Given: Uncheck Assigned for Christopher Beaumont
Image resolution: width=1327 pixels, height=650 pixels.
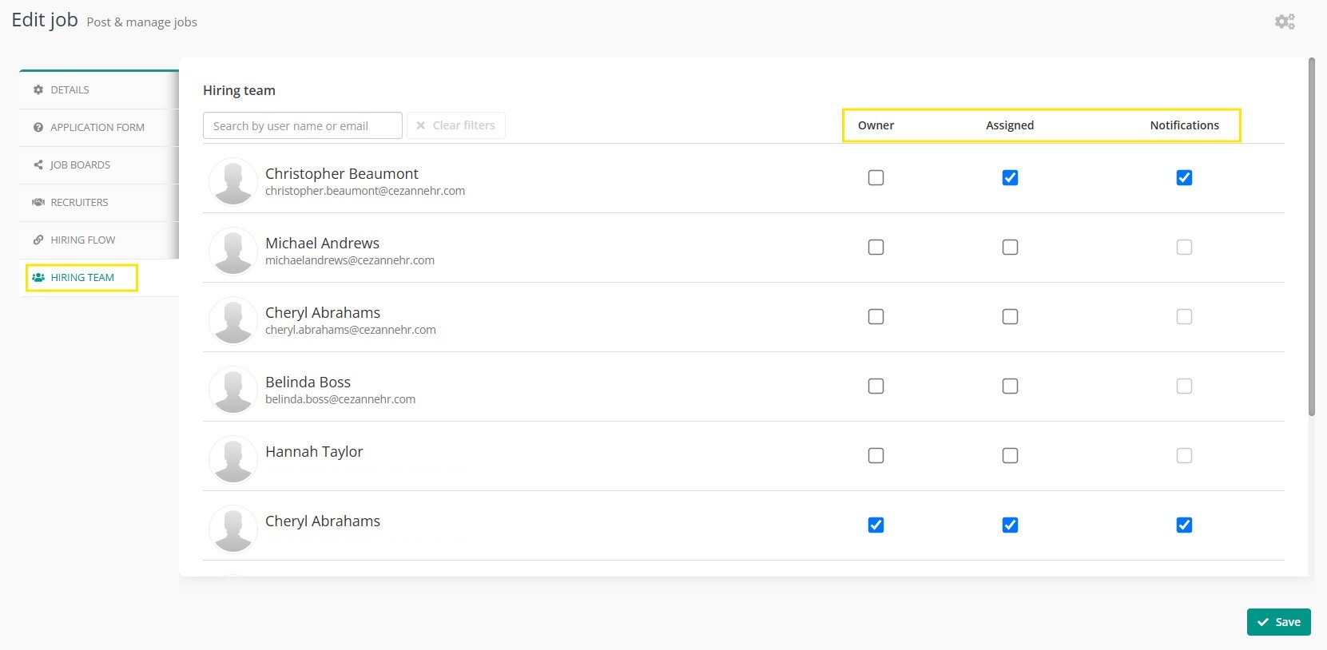Looking at the screenshot, I should (x=1010, y=178).
